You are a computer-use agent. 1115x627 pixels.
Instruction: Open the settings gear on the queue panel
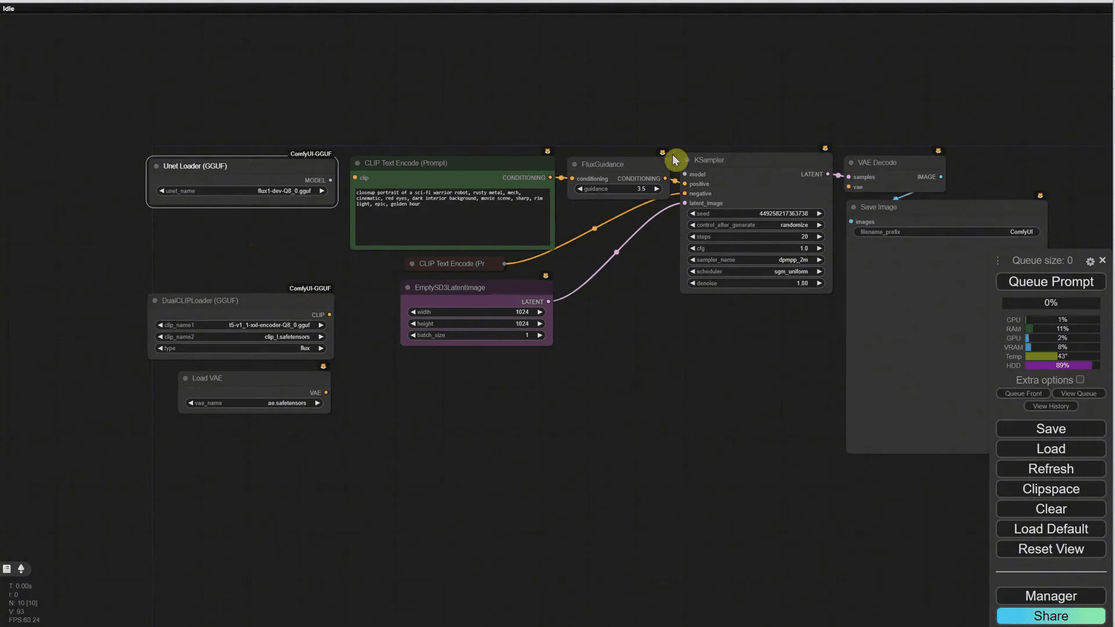pyautogui.click(x=1090, y=261)
